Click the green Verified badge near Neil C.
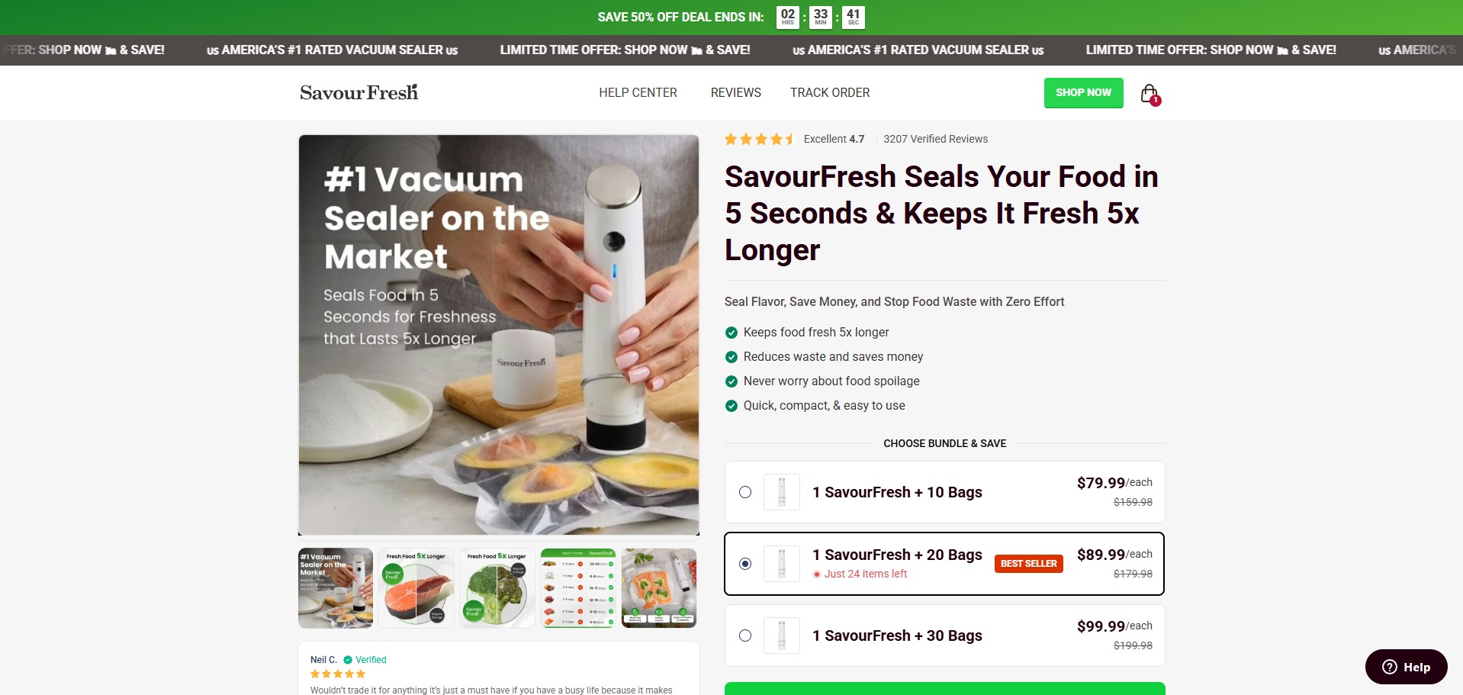This screenshot has height=695, width=1463. point(365,660)
